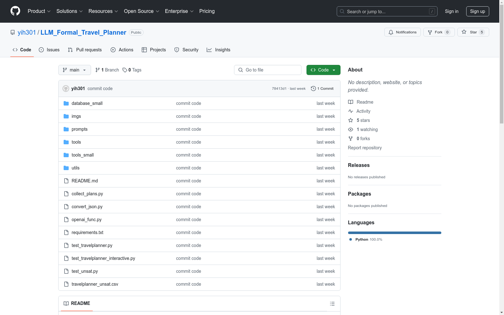Click the README outline list icon

(x=332, y=304)
